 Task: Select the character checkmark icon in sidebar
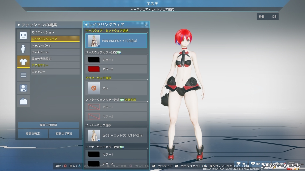[23, 88]
